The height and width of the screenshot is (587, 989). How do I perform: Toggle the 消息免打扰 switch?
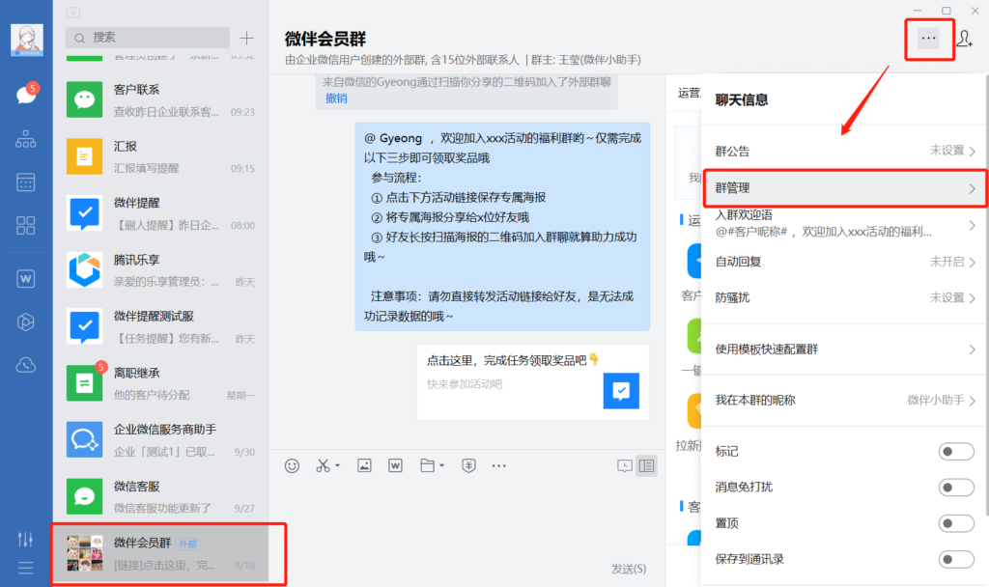[955, 488]
